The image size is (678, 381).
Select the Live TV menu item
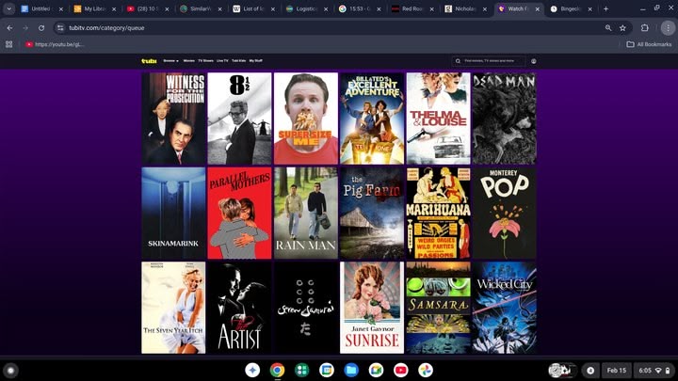click(222, 60)
